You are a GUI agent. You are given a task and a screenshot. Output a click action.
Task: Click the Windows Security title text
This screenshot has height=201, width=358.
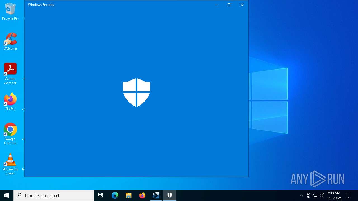click(41, 5)
